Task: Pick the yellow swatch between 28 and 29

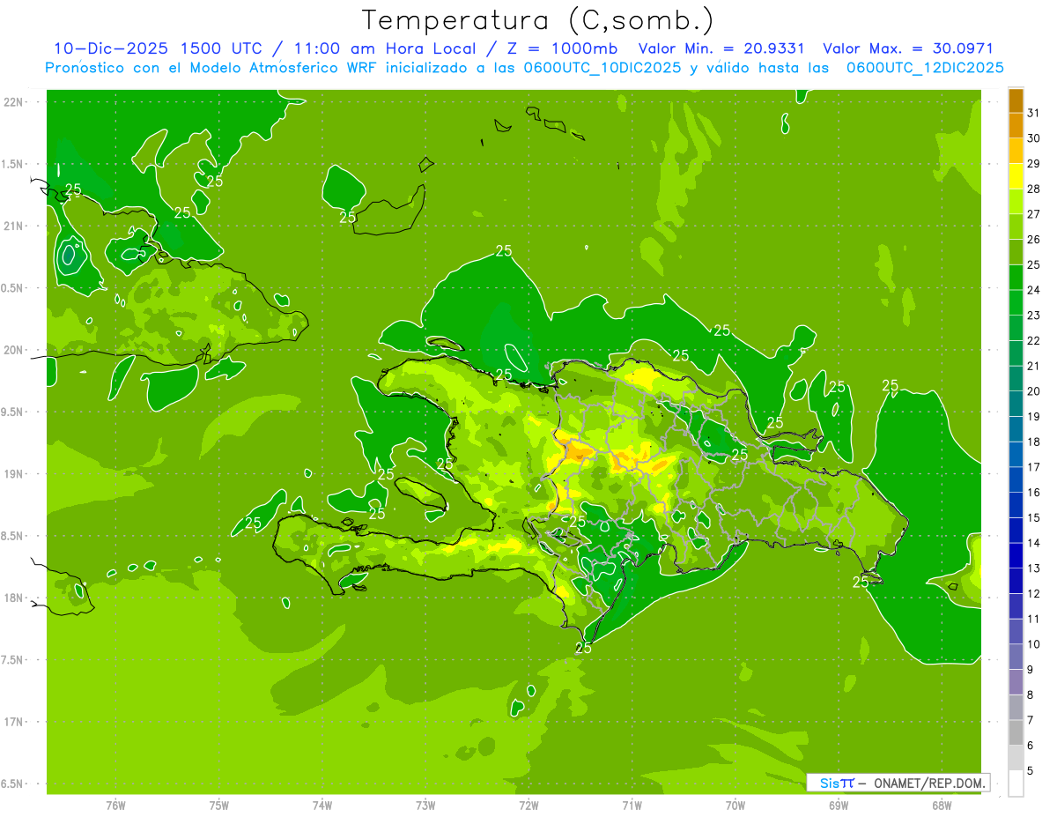Action: coord(1016,176)
